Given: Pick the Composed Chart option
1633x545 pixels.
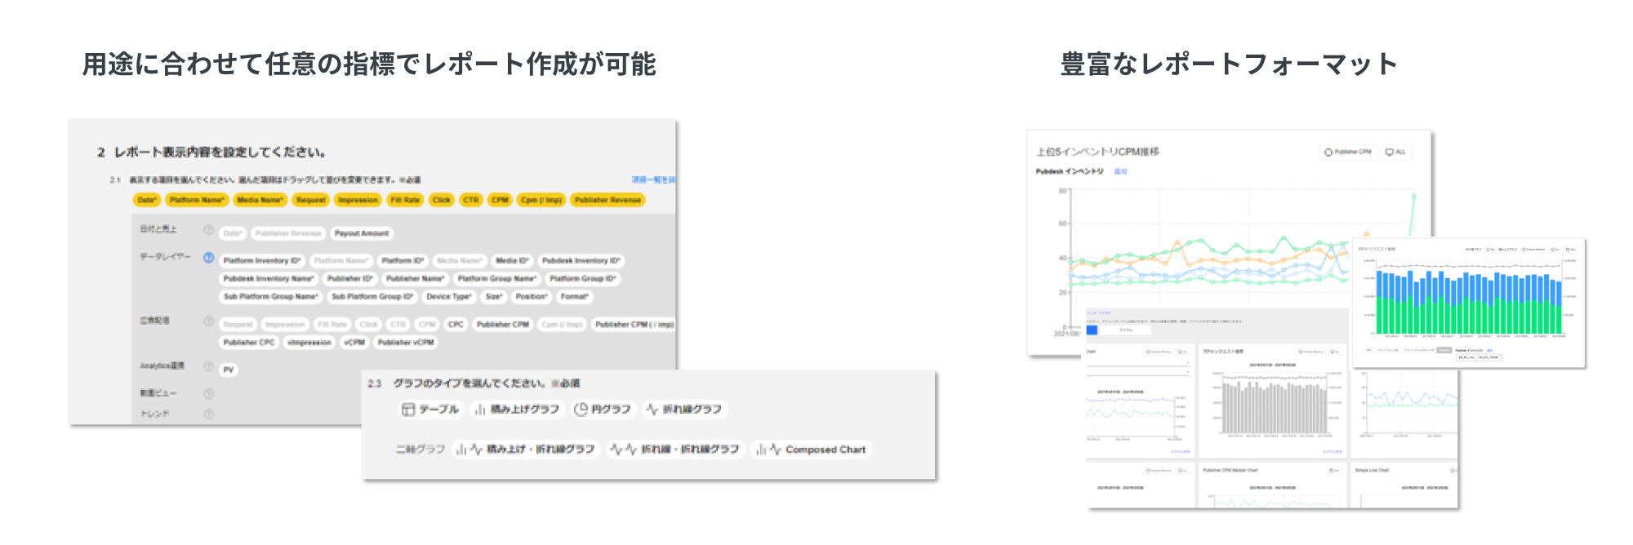Looking at the screenshot, I should (x=811, y=450).
